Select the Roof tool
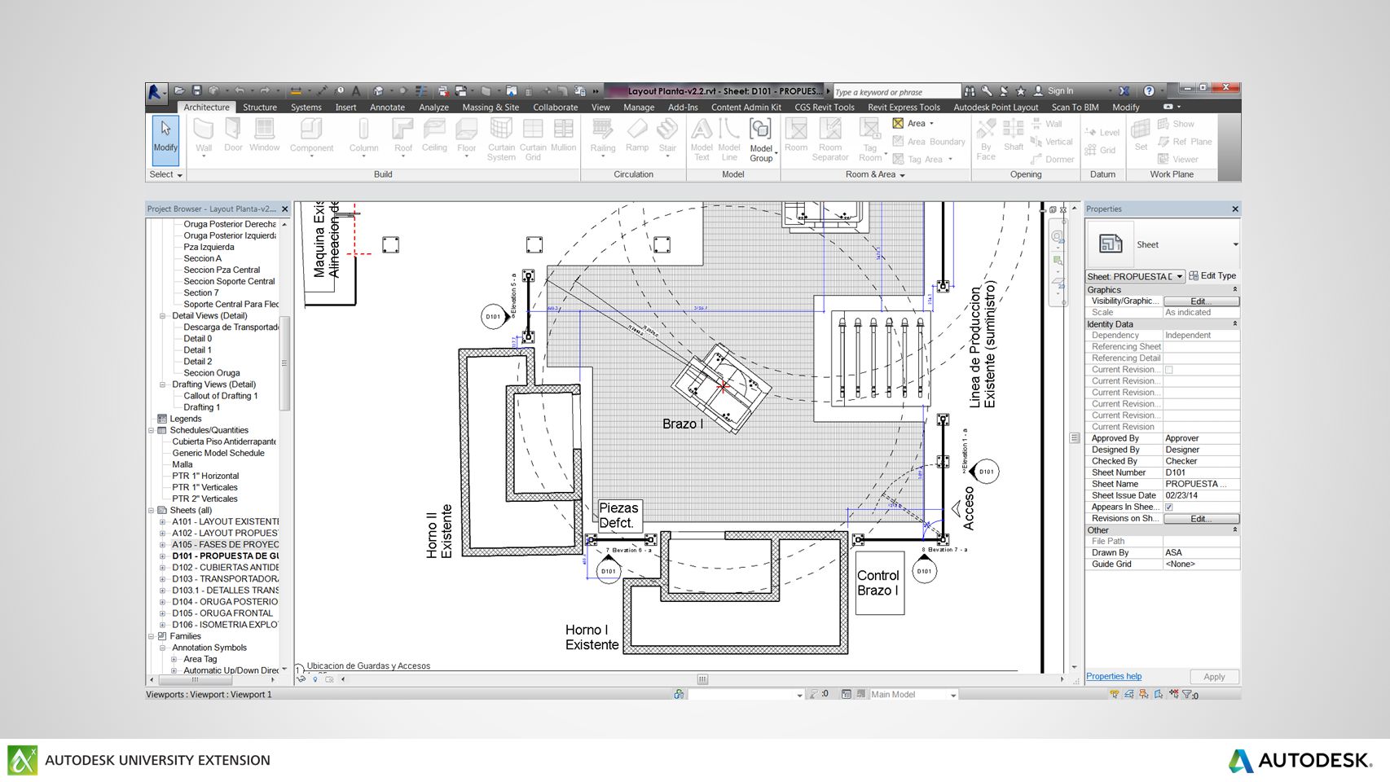Viewport: 1390px width, 782px height. (x=403, y=136)
